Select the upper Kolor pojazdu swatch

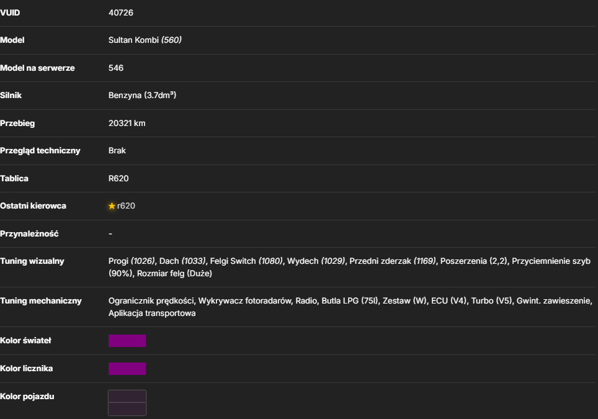pos(127,397)
